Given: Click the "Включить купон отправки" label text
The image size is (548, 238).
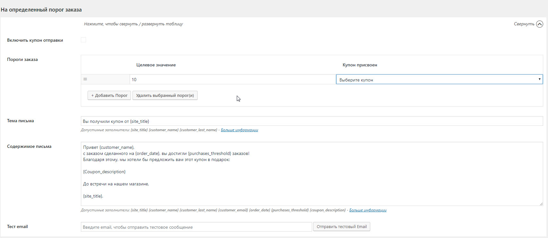Looking at the screenshot, I should tap(35, 40).
